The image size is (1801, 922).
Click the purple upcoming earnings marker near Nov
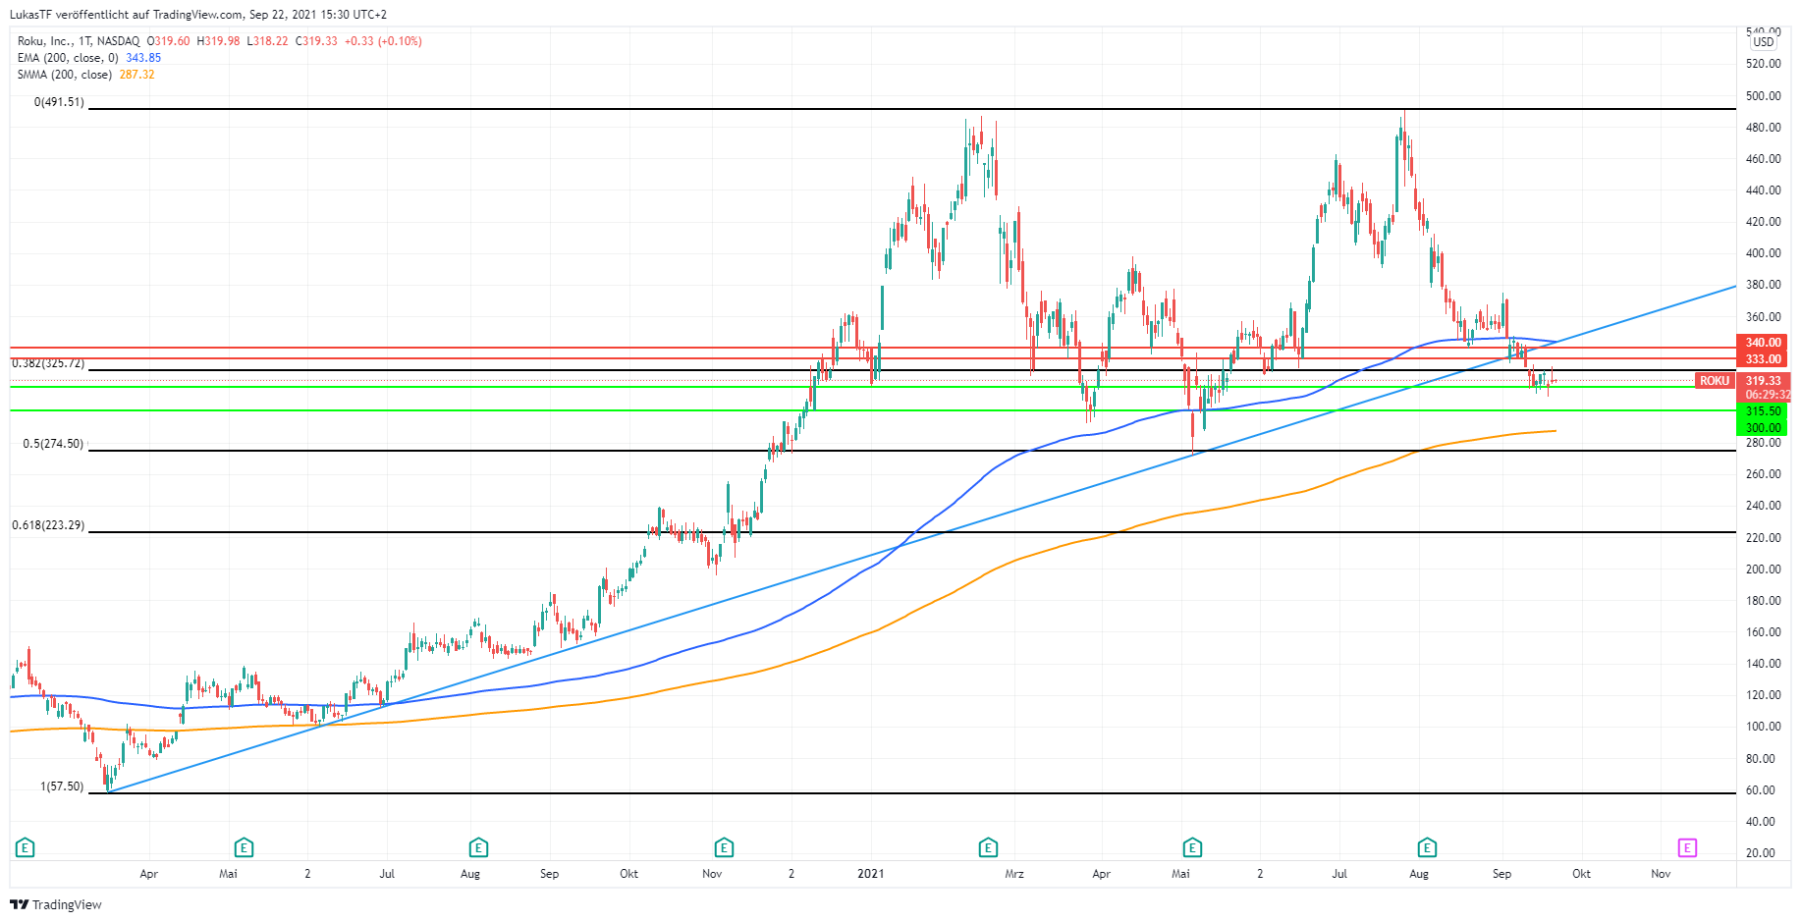tap(1687, 847)
